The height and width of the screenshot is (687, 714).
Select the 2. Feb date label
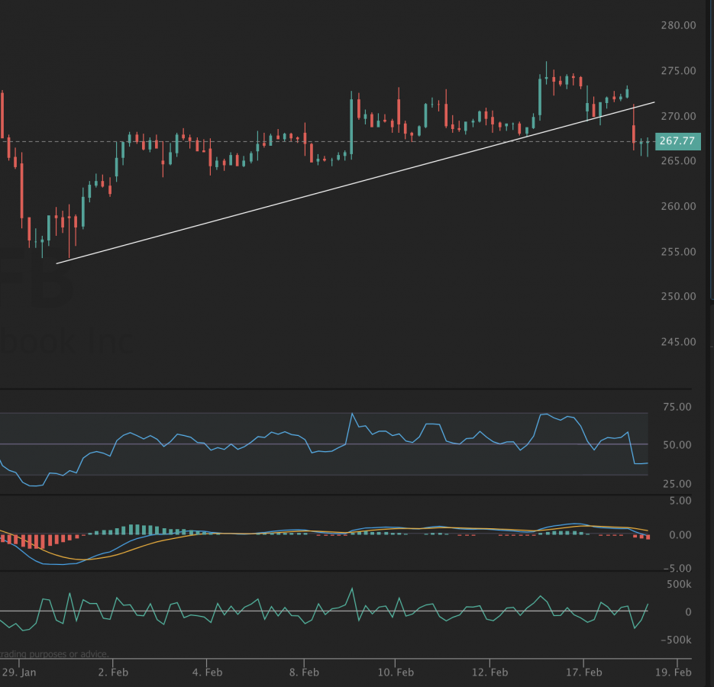tap(113, 672)
